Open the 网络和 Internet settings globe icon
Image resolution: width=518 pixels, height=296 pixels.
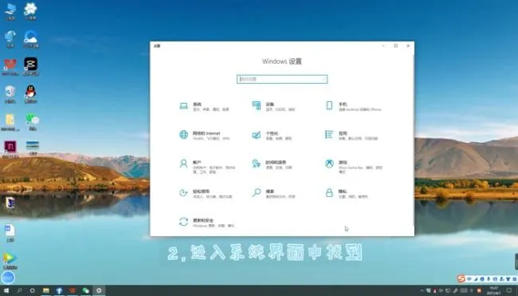click(183, 135)
